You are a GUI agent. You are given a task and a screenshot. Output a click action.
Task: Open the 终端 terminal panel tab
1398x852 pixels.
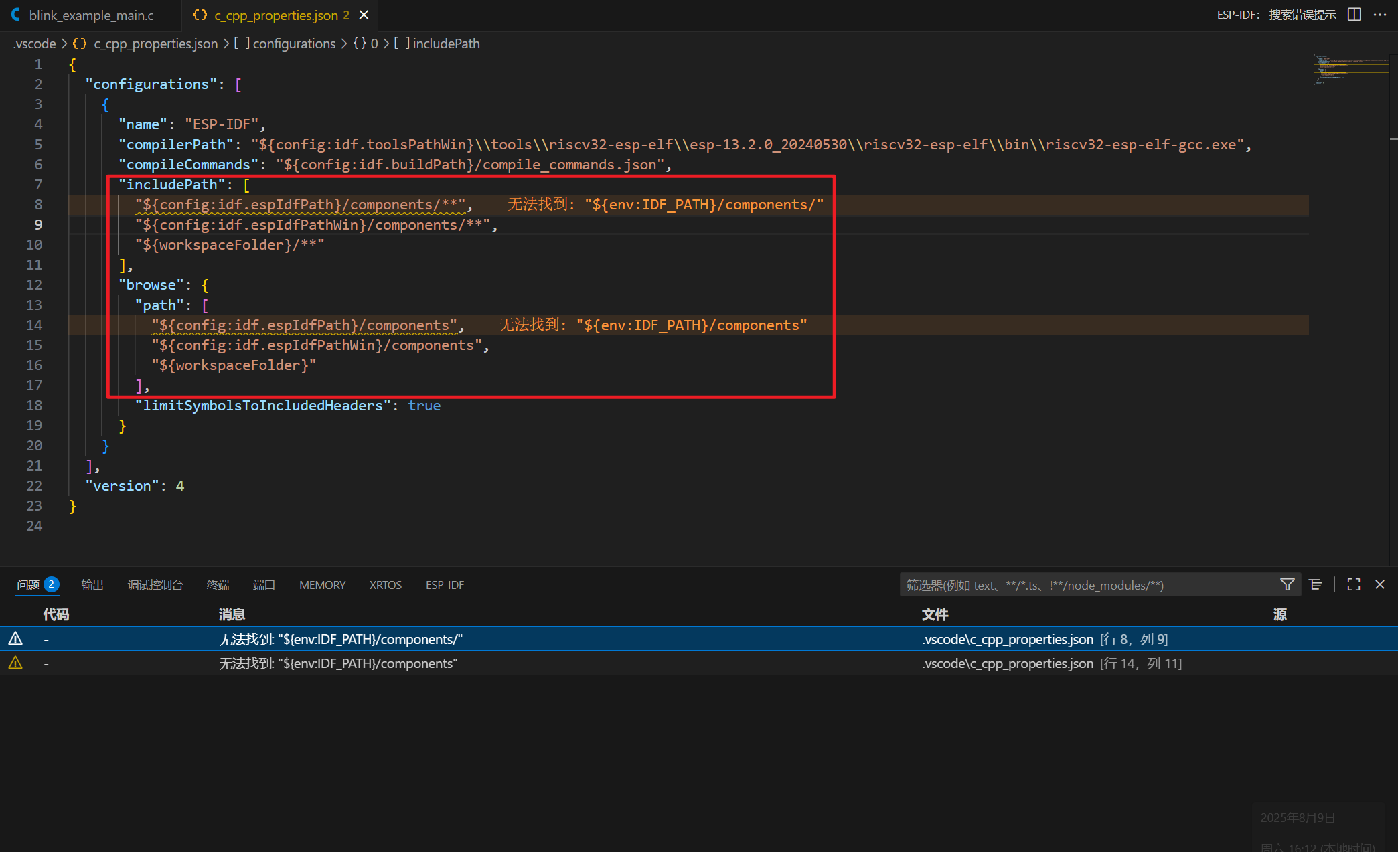(x=218, y=585)
